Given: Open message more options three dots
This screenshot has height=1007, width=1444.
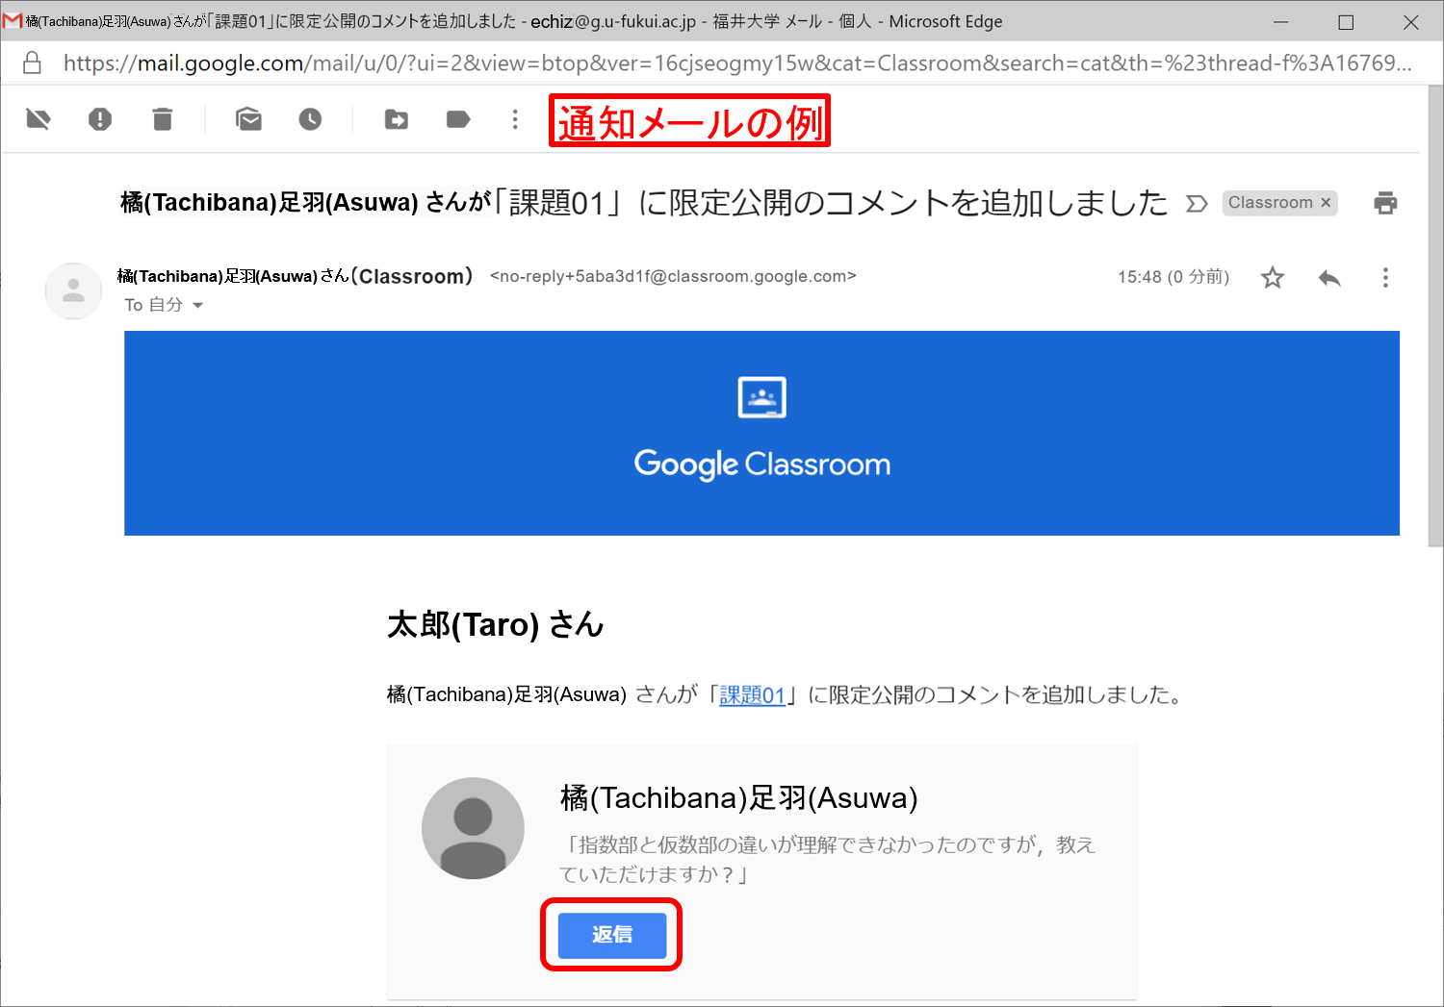Looking at the screenshot, I should click(x=1385, y=278).
